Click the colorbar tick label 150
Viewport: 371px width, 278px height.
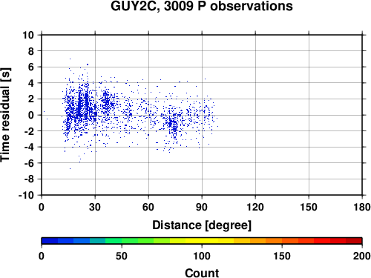click(x=282, y=256)
